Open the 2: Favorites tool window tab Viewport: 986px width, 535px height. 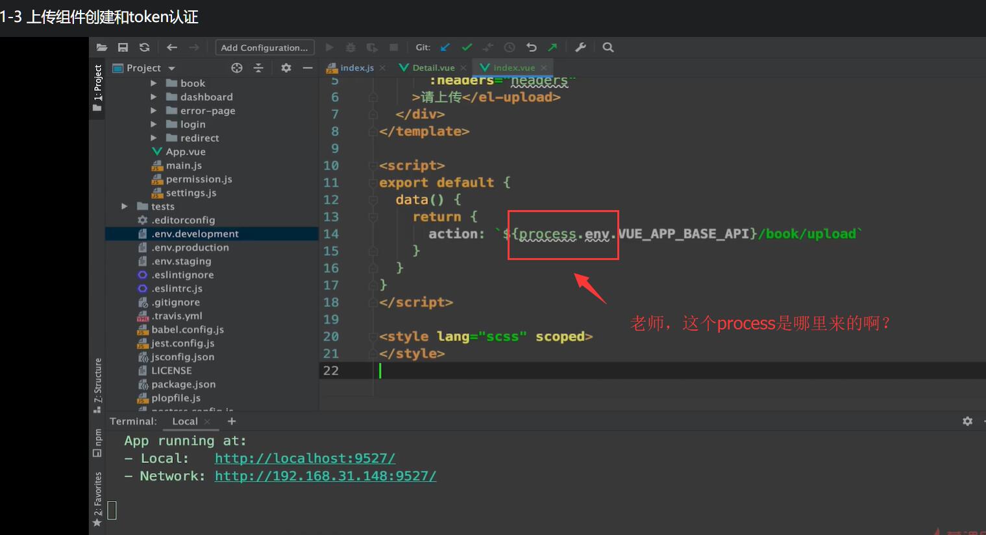[97, 499]
